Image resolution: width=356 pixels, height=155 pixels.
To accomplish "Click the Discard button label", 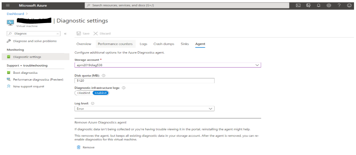I will click(105, 34).
